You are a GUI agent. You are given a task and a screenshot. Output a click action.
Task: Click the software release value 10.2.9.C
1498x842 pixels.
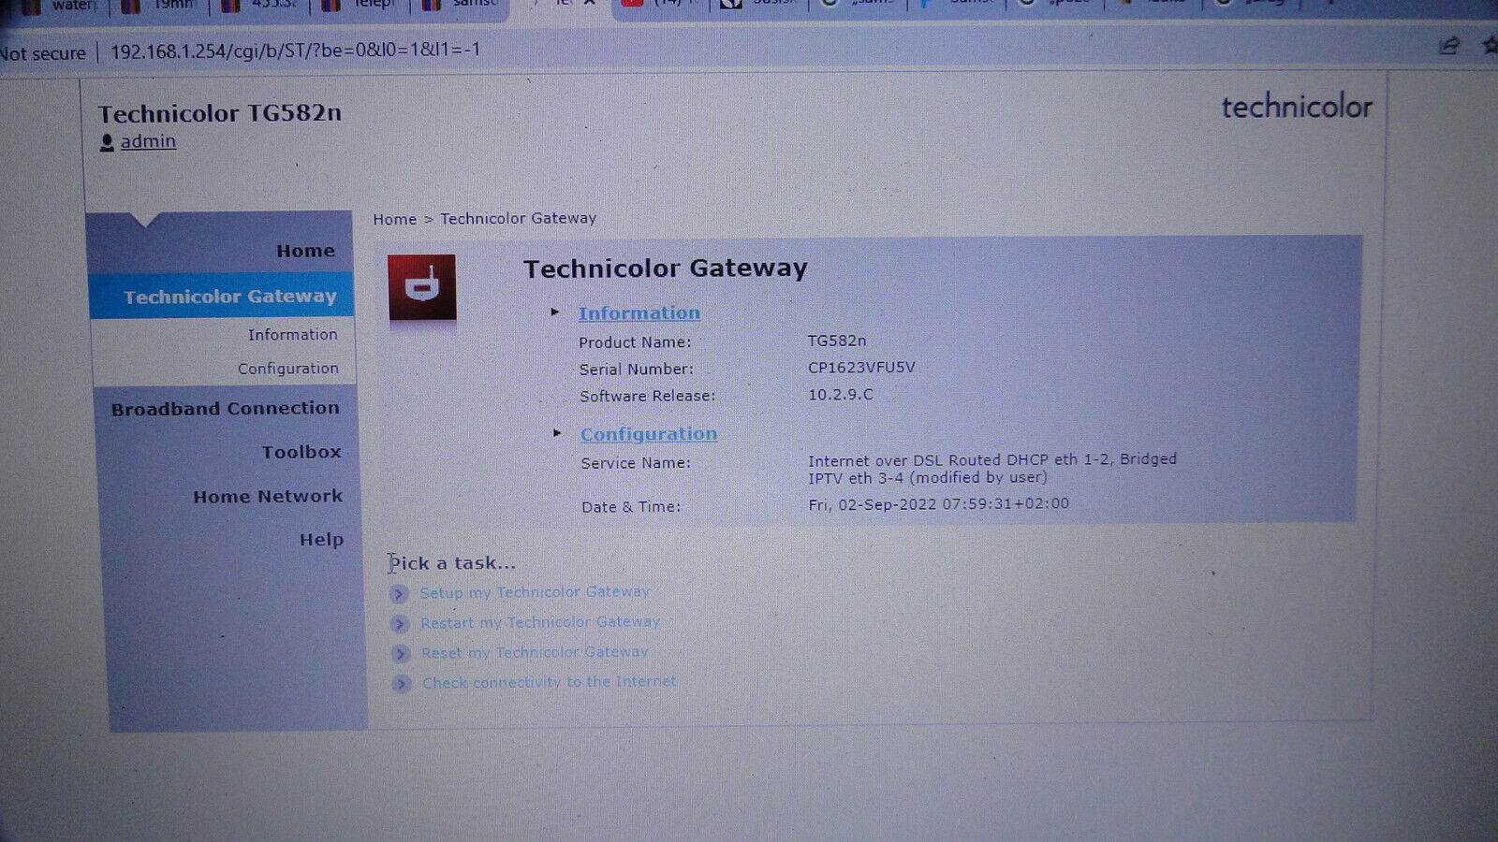(x=841, y=394)
